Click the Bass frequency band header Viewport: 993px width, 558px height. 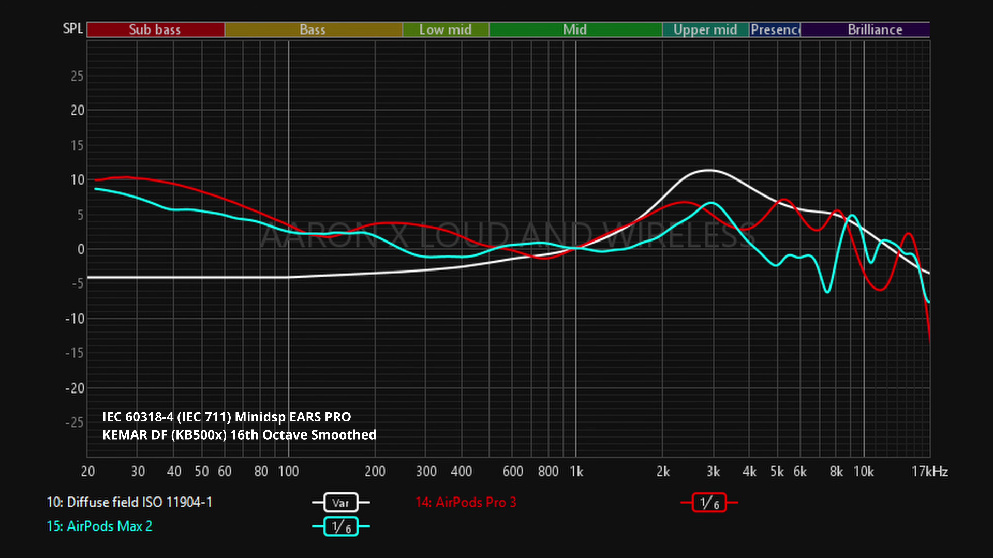pos(313,29)
